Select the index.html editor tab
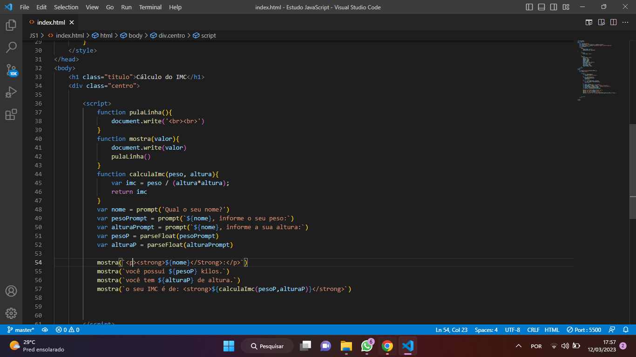Viewport: 636px width, 357px height. [51, 22]
